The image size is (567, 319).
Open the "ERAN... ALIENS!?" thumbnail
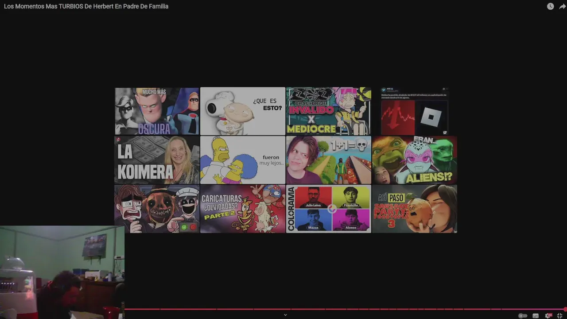click(414, 160)
